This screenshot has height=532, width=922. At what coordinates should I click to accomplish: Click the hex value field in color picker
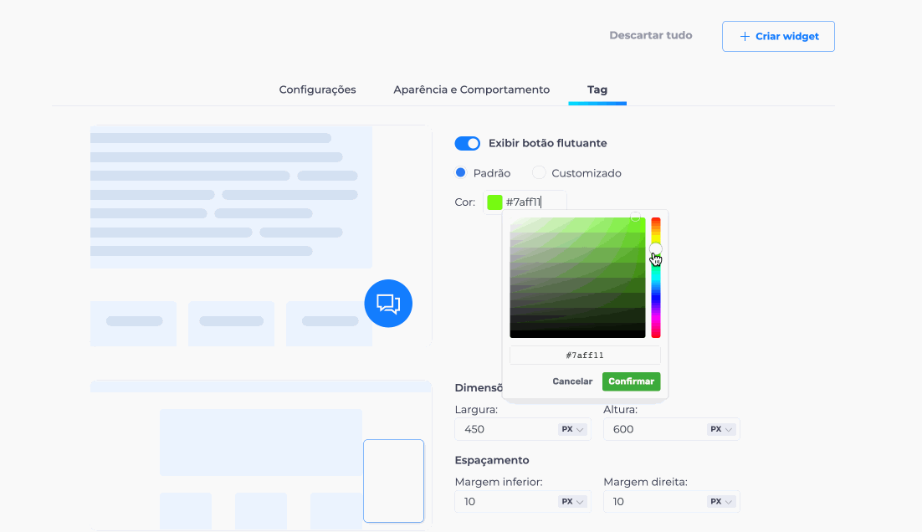point(585,355)
